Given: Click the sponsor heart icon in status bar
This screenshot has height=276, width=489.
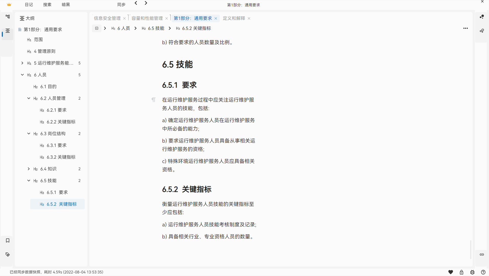Looking at the screenshot, I should click(451, 272).
